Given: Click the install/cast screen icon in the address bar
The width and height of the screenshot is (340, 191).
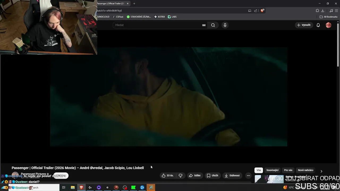Looking at the screenshot, I should point(250,11).
